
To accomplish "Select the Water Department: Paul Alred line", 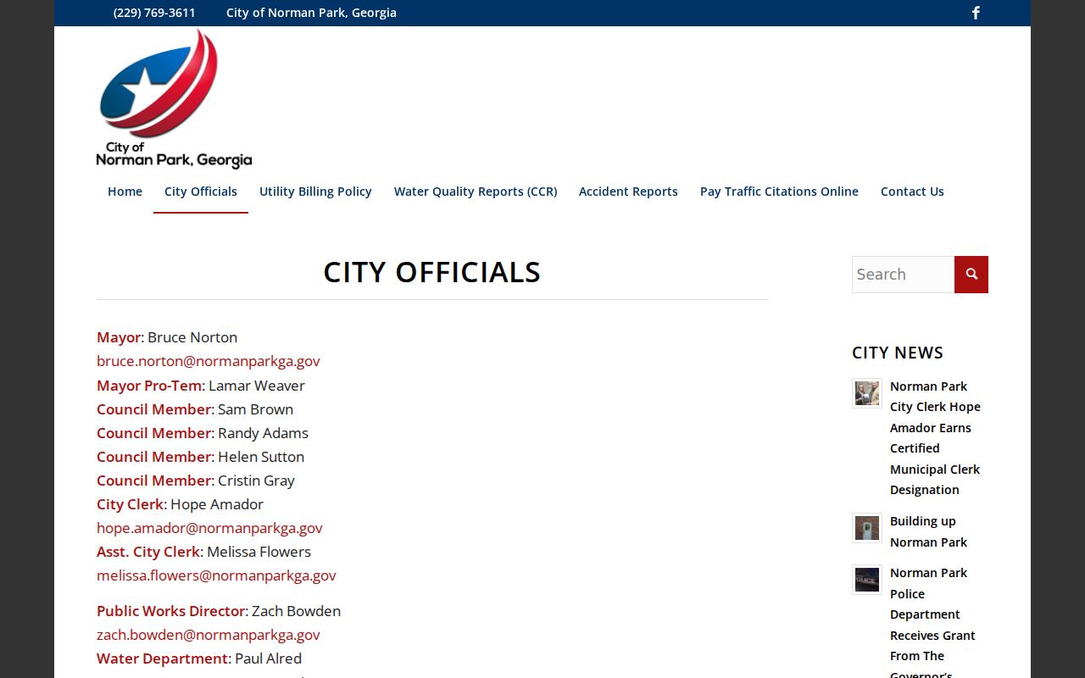I will tap(199, 659).
